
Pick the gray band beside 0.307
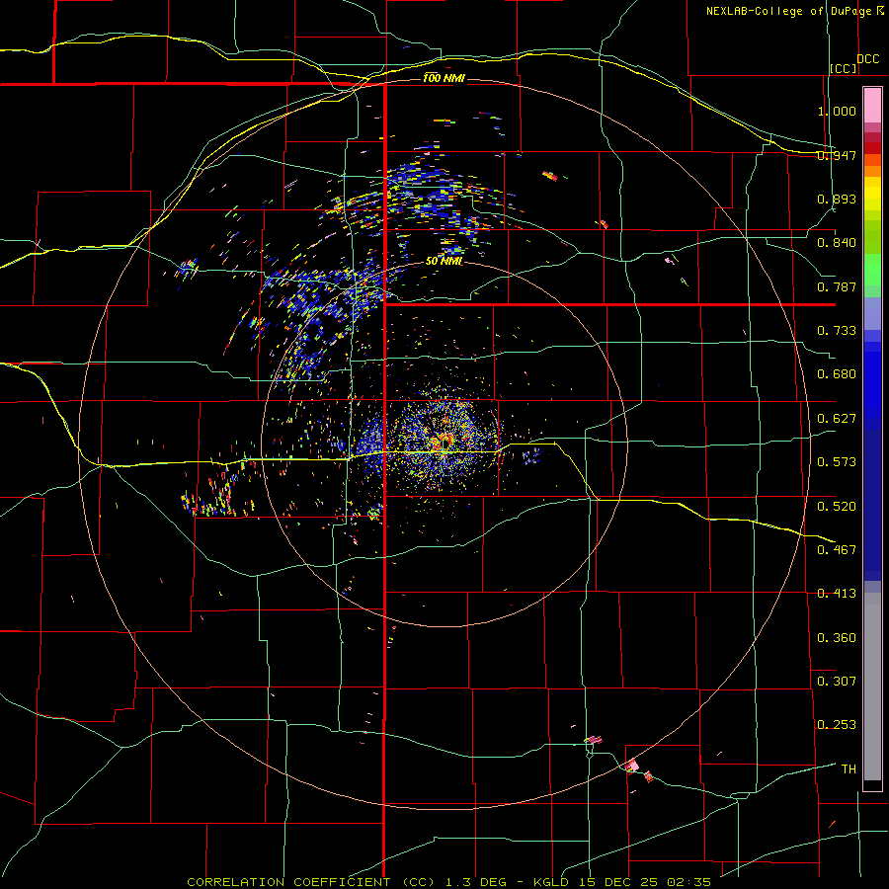point(872,687)
